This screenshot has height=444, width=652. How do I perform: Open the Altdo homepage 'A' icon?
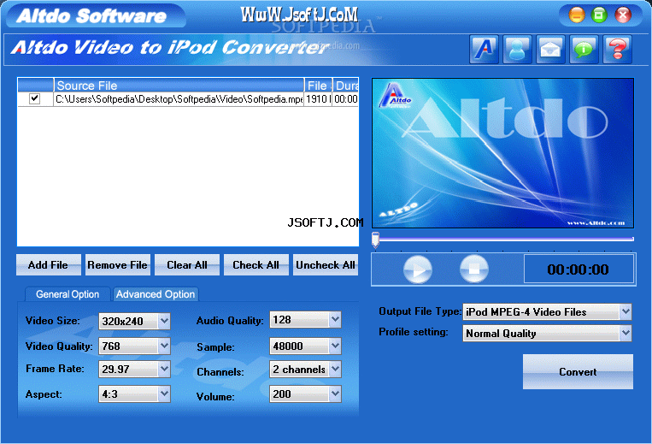point(484,50)
